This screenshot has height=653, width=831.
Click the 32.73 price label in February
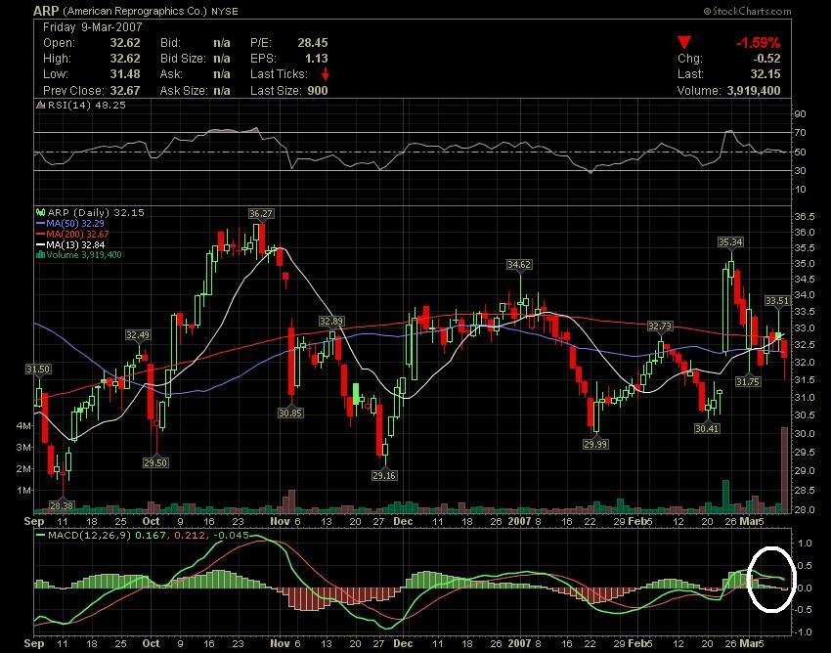click(660, 326)
